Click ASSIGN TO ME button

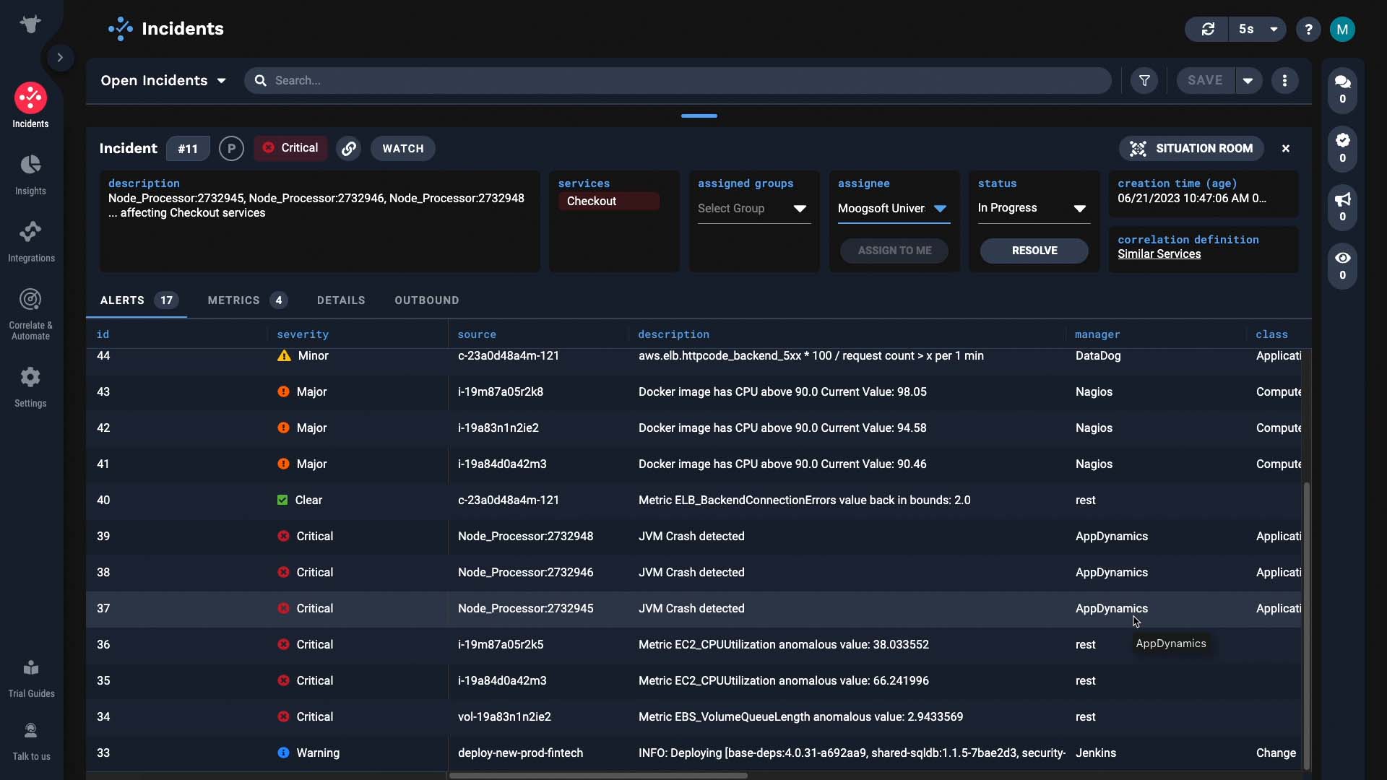[894, 251]
